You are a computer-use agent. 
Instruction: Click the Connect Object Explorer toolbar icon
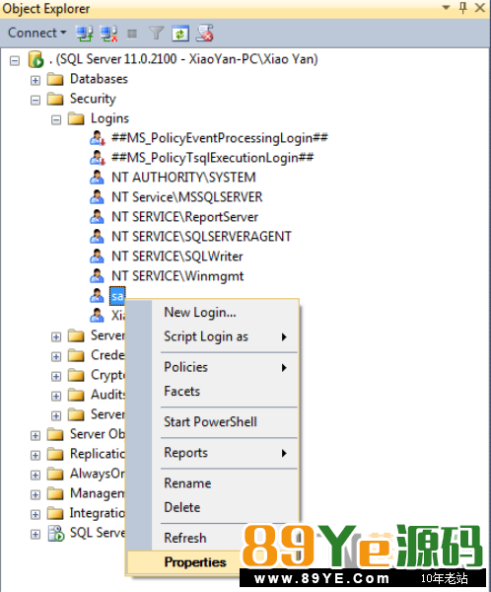click(x=84, y=34)
